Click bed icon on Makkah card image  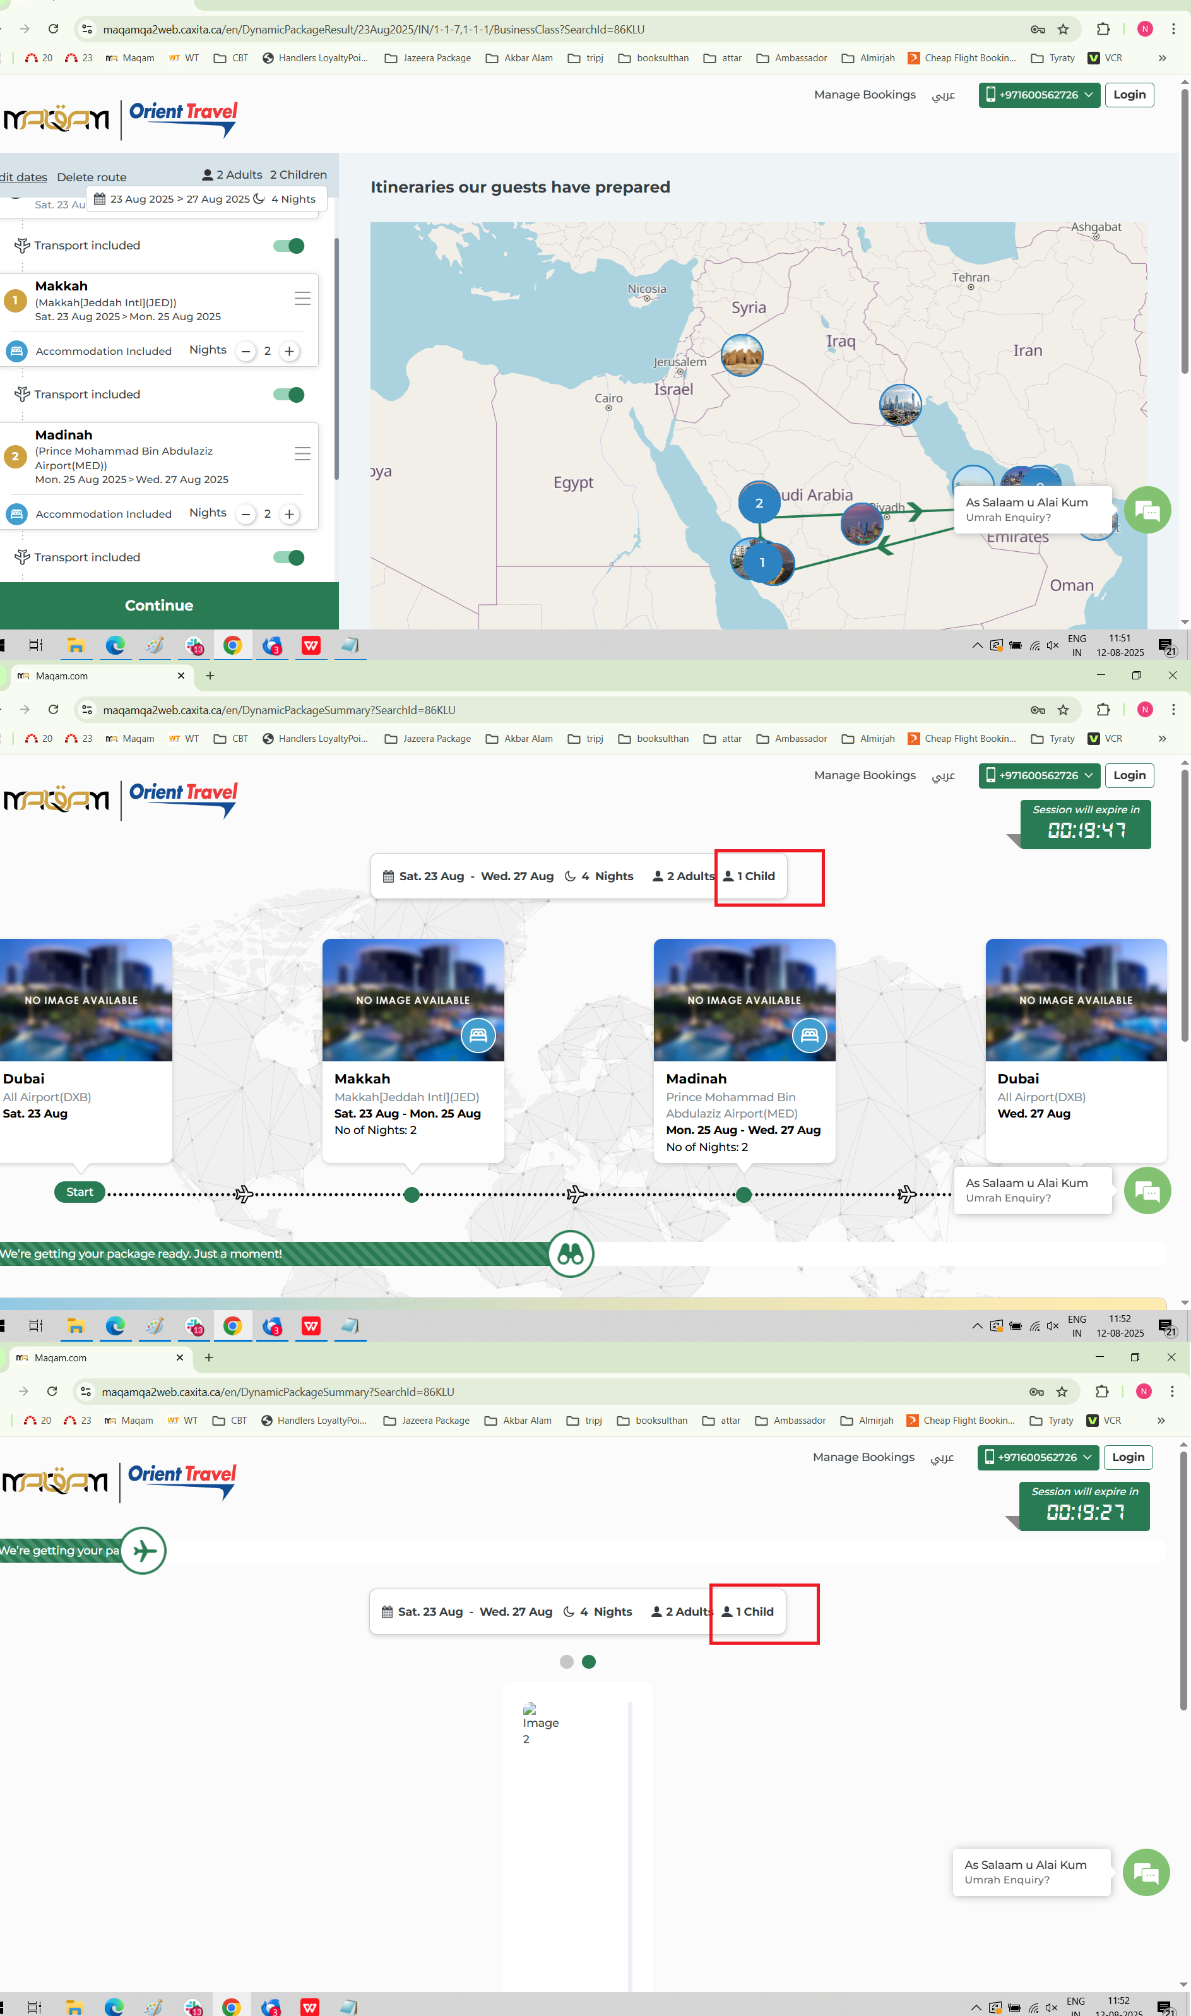478,1035
